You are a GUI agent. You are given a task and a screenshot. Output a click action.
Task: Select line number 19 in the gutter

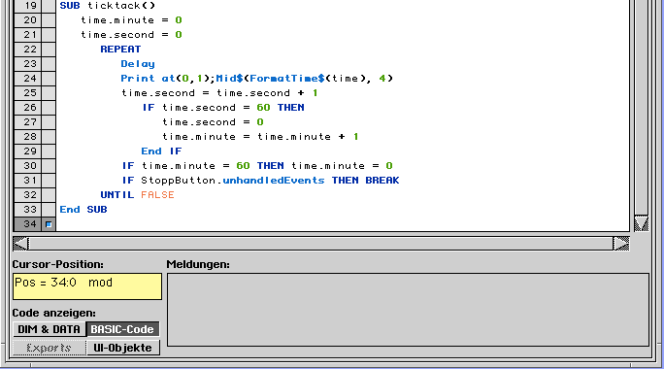pyautogui.click(x=28, y=6)
